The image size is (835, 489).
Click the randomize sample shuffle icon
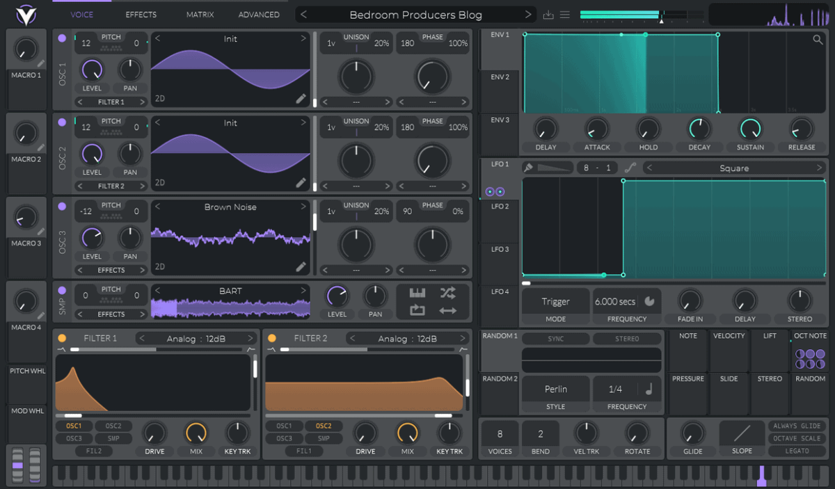coord(449,293)
